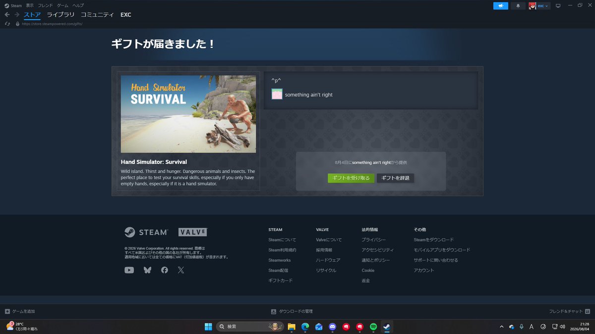Open the ギフトカード link
Screen dimensions: 595x334
(281, 281)
